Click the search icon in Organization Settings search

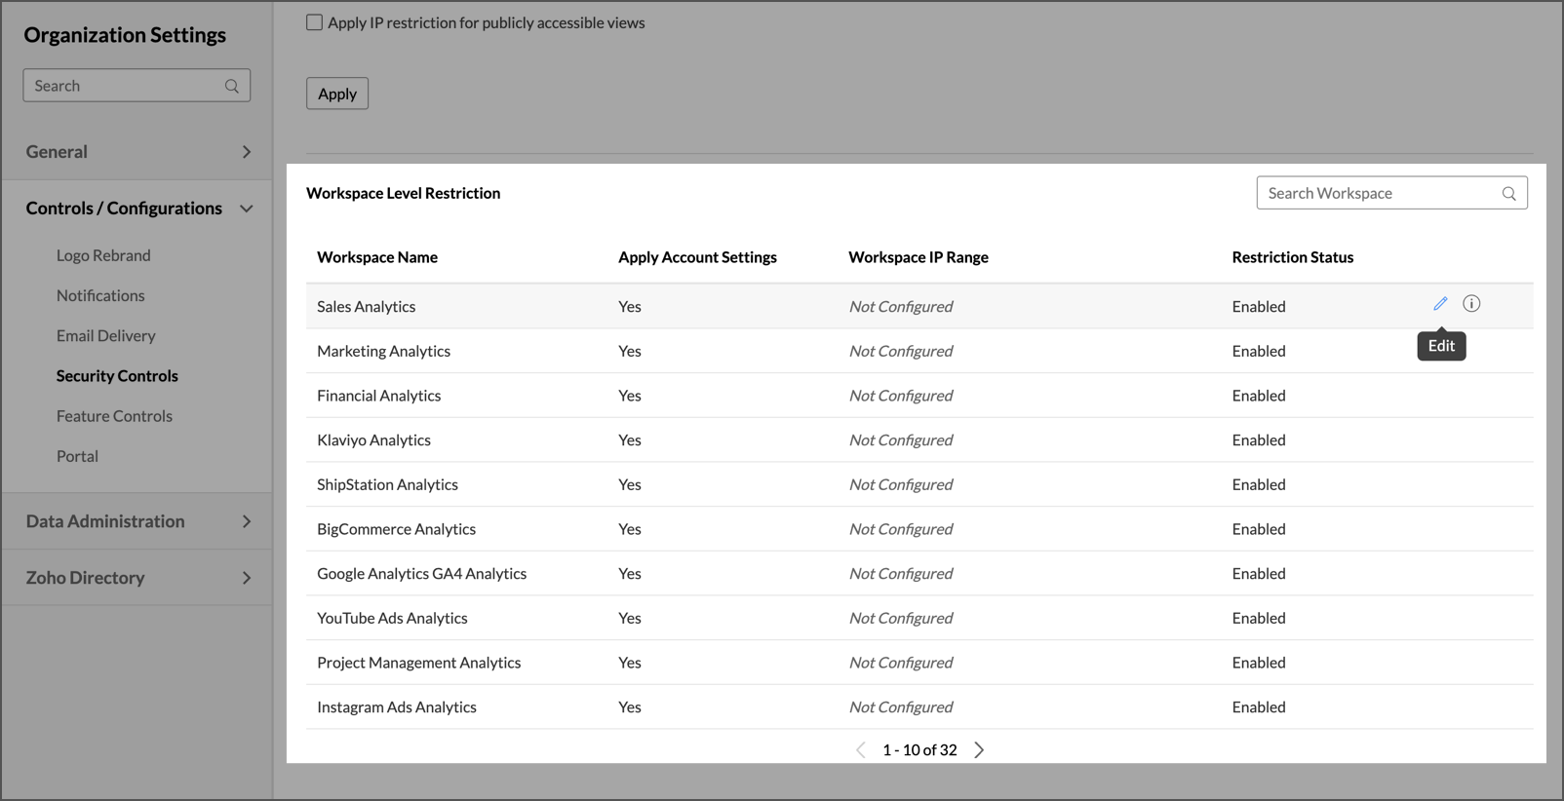click(x=232, y=86)
